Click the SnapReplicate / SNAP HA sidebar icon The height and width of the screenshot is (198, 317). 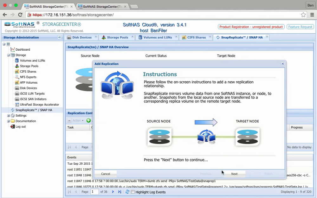pyautogui.click(x=13, y=110)
